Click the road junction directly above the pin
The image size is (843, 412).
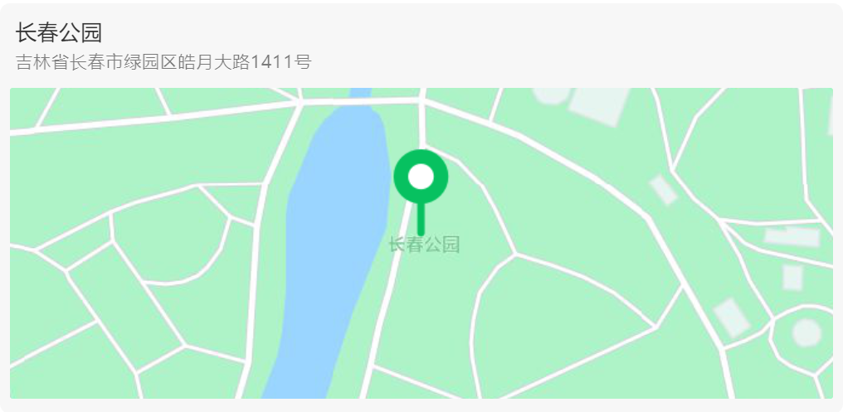pos(422,100)
